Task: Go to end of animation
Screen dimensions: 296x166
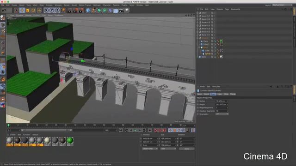Action: tap(150, 130)
